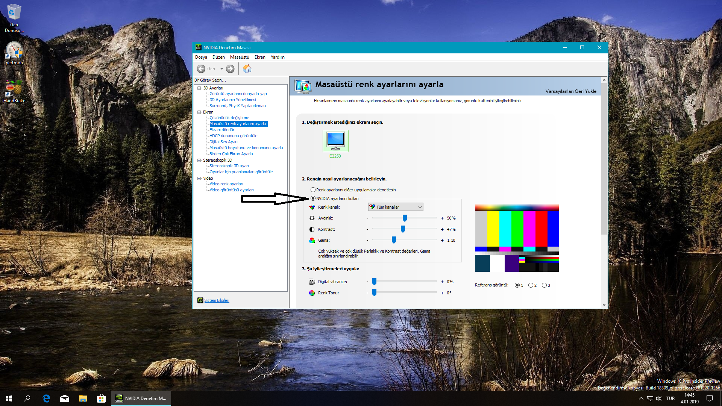Image resolution: width=722 pixels, height=406 pixels.
Task: Click the Back arrow toolbar icon
Action: [201, 69]
